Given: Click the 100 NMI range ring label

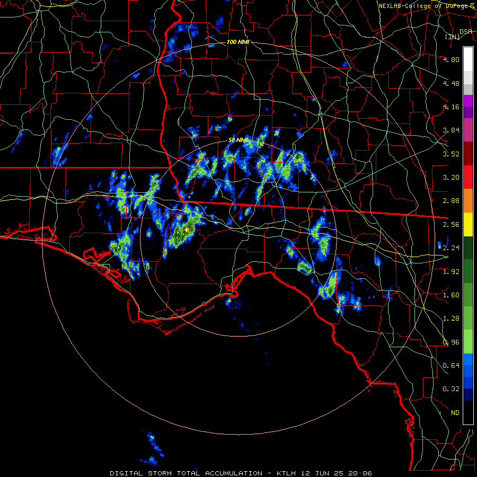Looking at the screenshot, I should tap(238, 42).
